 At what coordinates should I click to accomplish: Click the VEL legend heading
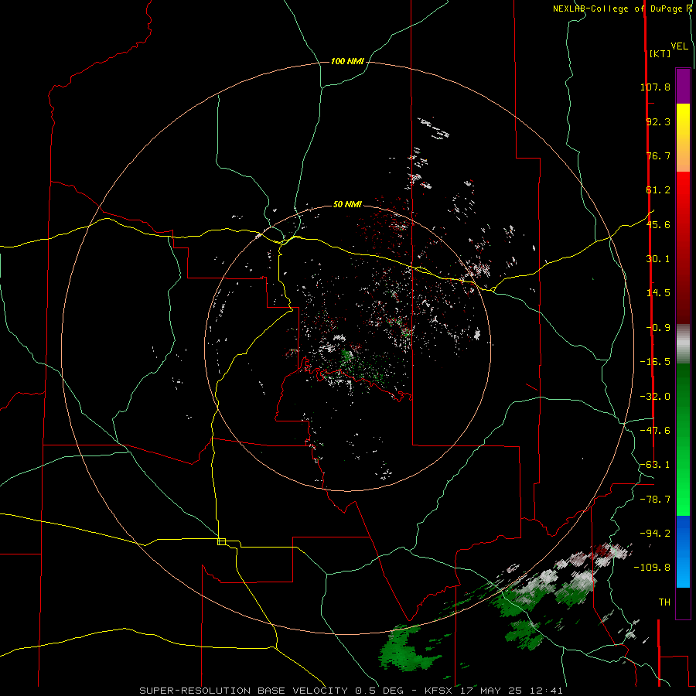680,46
